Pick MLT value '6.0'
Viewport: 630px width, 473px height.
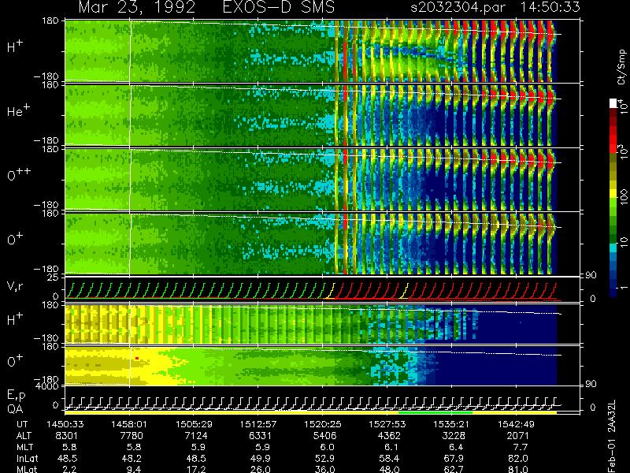pyautogui.click(x=327, y=447)
